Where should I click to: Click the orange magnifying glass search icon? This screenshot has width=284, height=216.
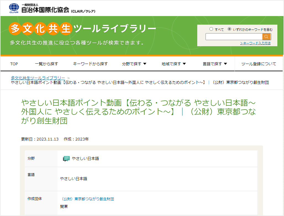click(266, 36)
